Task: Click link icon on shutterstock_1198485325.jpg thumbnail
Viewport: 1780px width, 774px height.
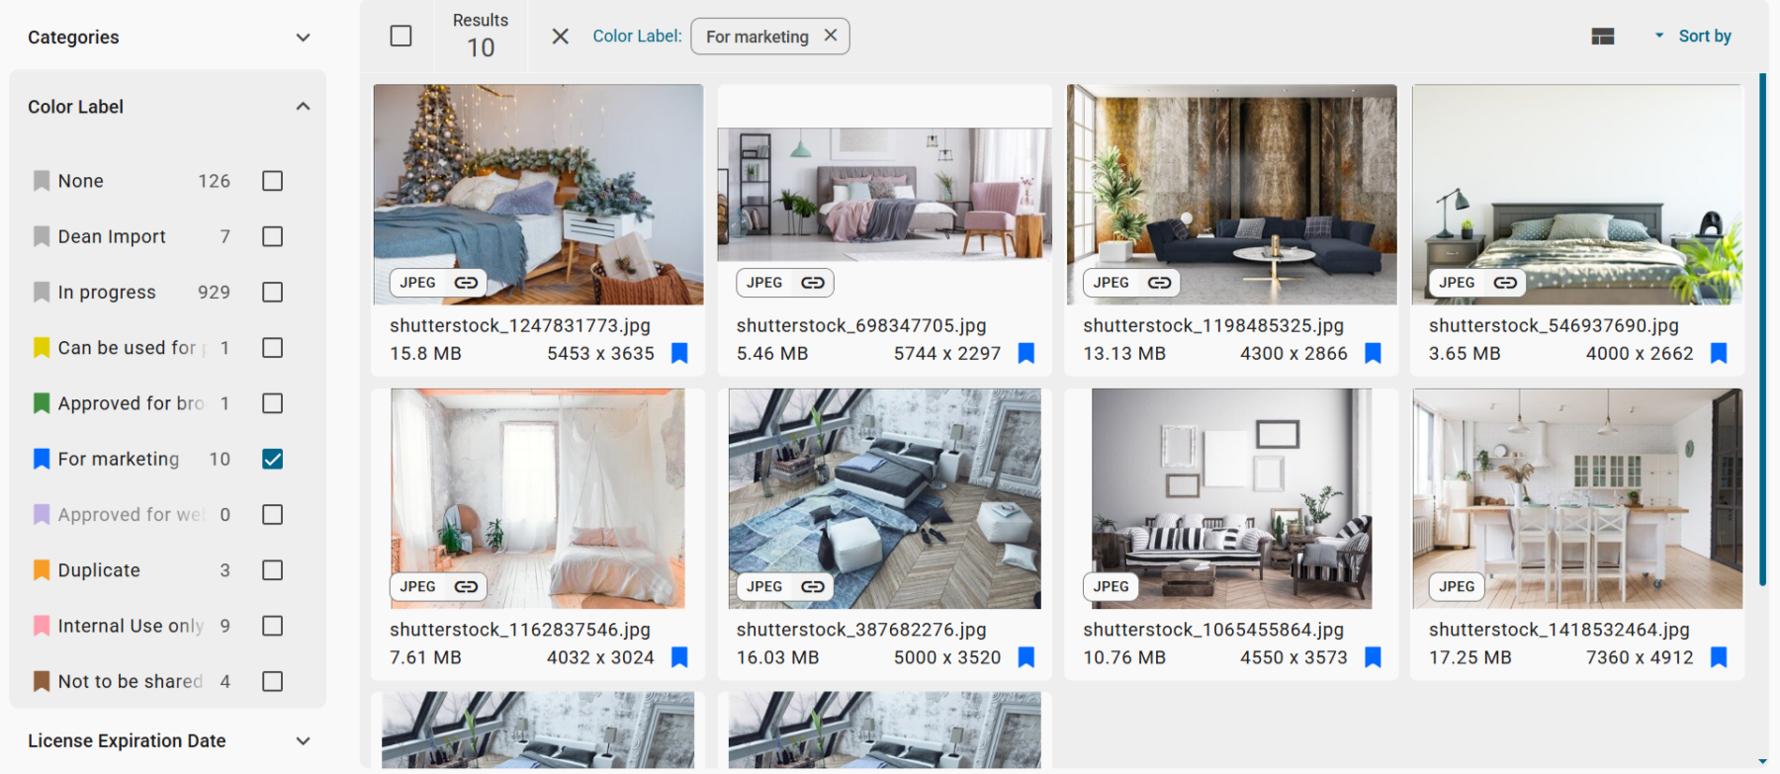Action: point(1159,283)
